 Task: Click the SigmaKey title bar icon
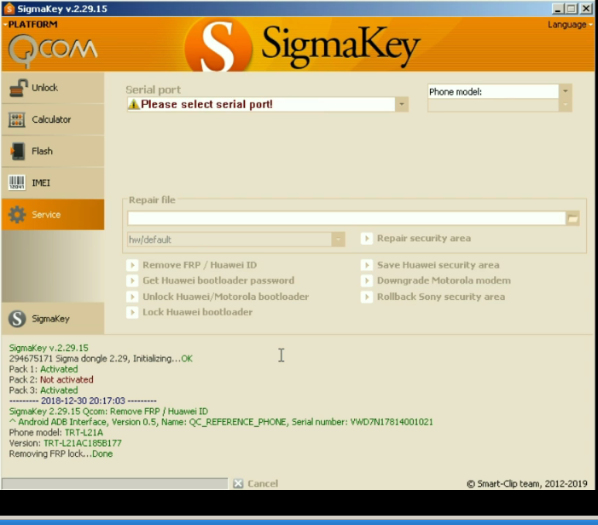click(x=9, y=9)
